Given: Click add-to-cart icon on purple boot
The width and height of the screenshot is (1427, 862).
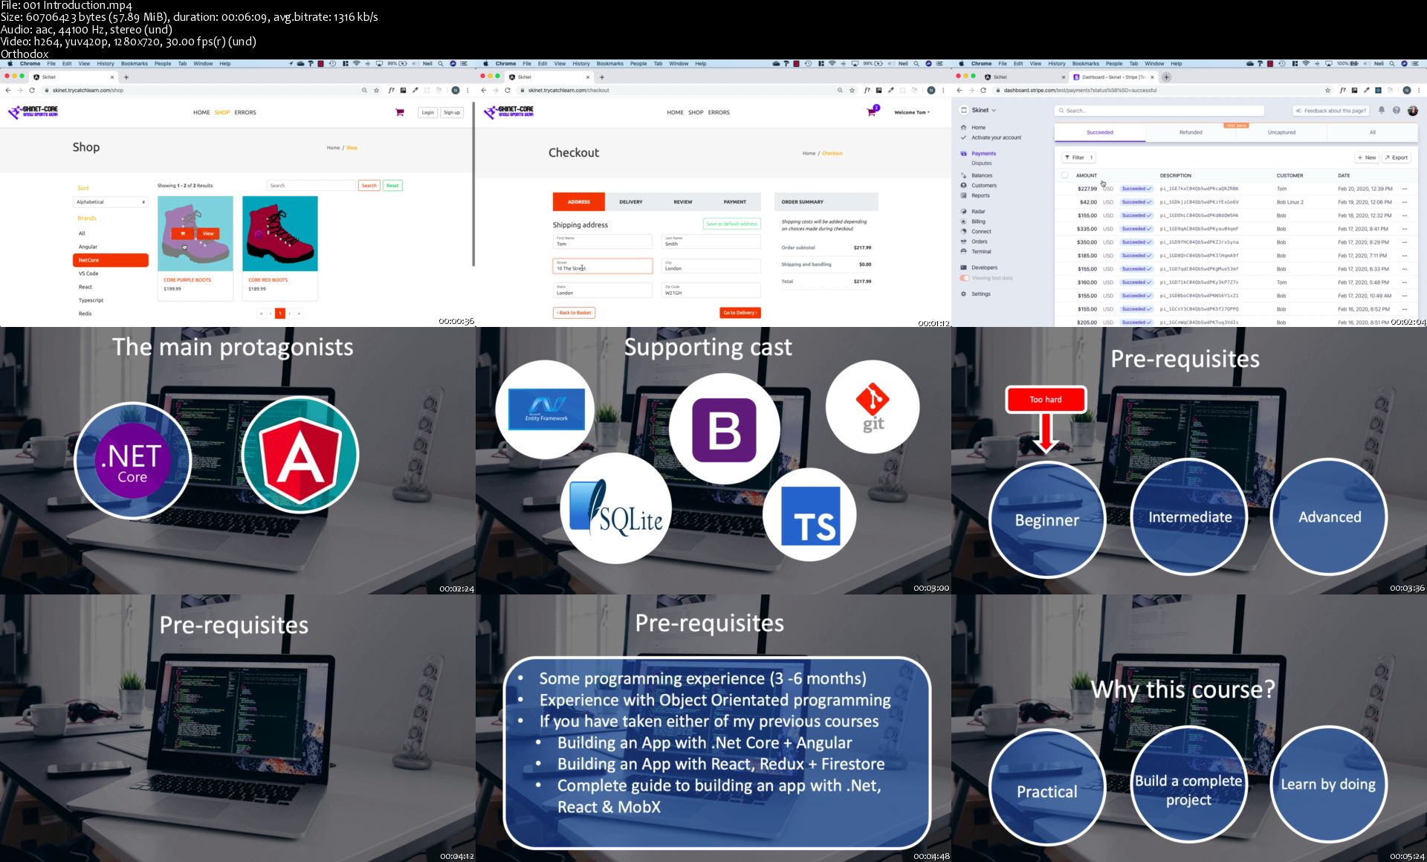Looking at the screenshot, I should (x=183, y=233).
